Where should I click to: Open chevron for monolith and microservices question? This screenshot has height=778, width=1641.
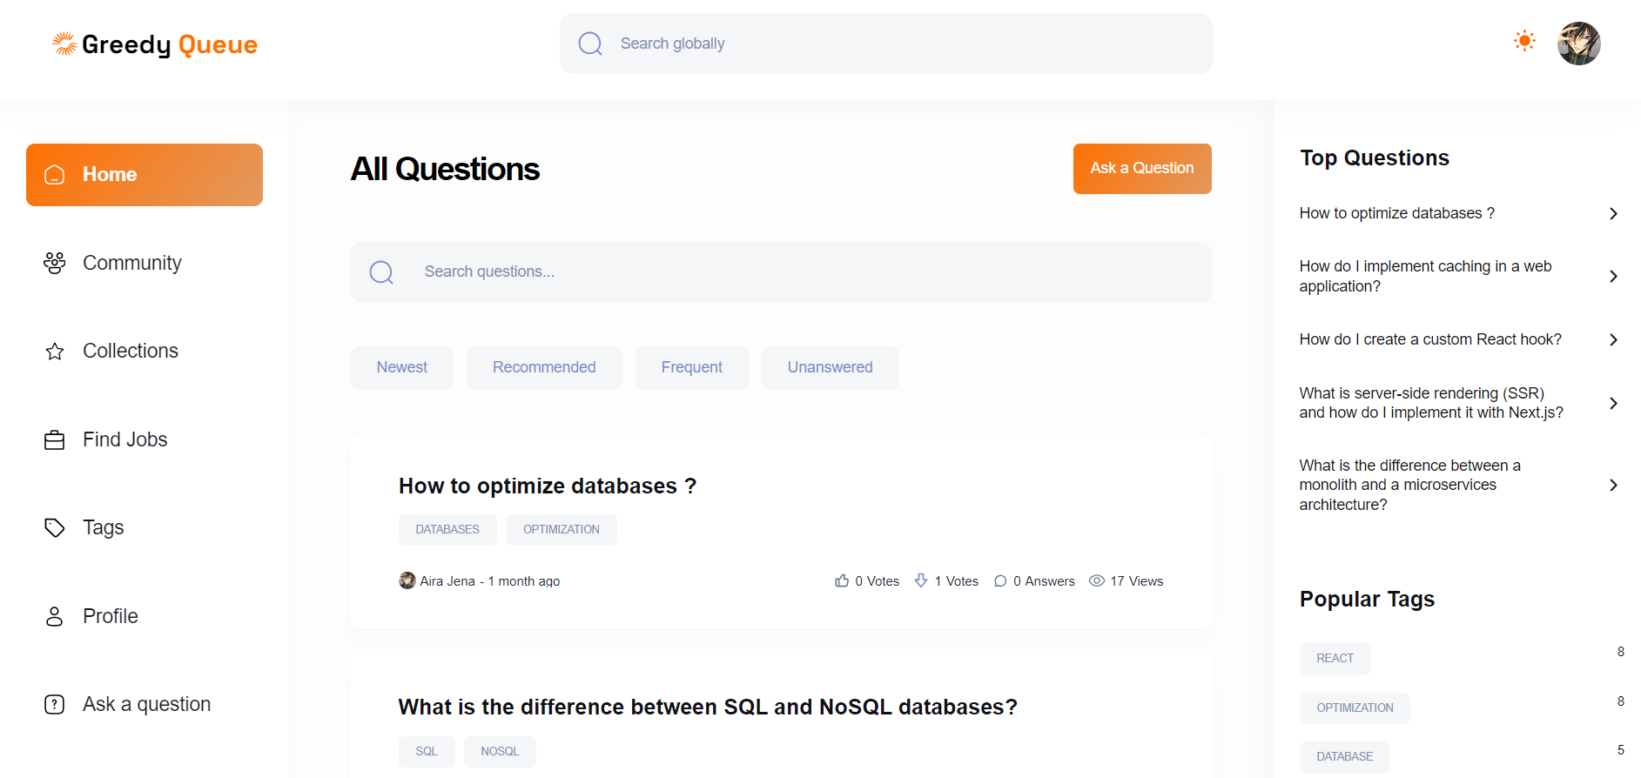(1613, 485)
